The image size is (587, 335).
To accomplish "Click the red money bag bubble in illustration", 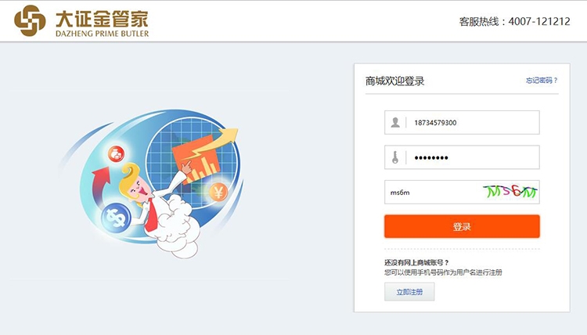I will pos(117,154).
